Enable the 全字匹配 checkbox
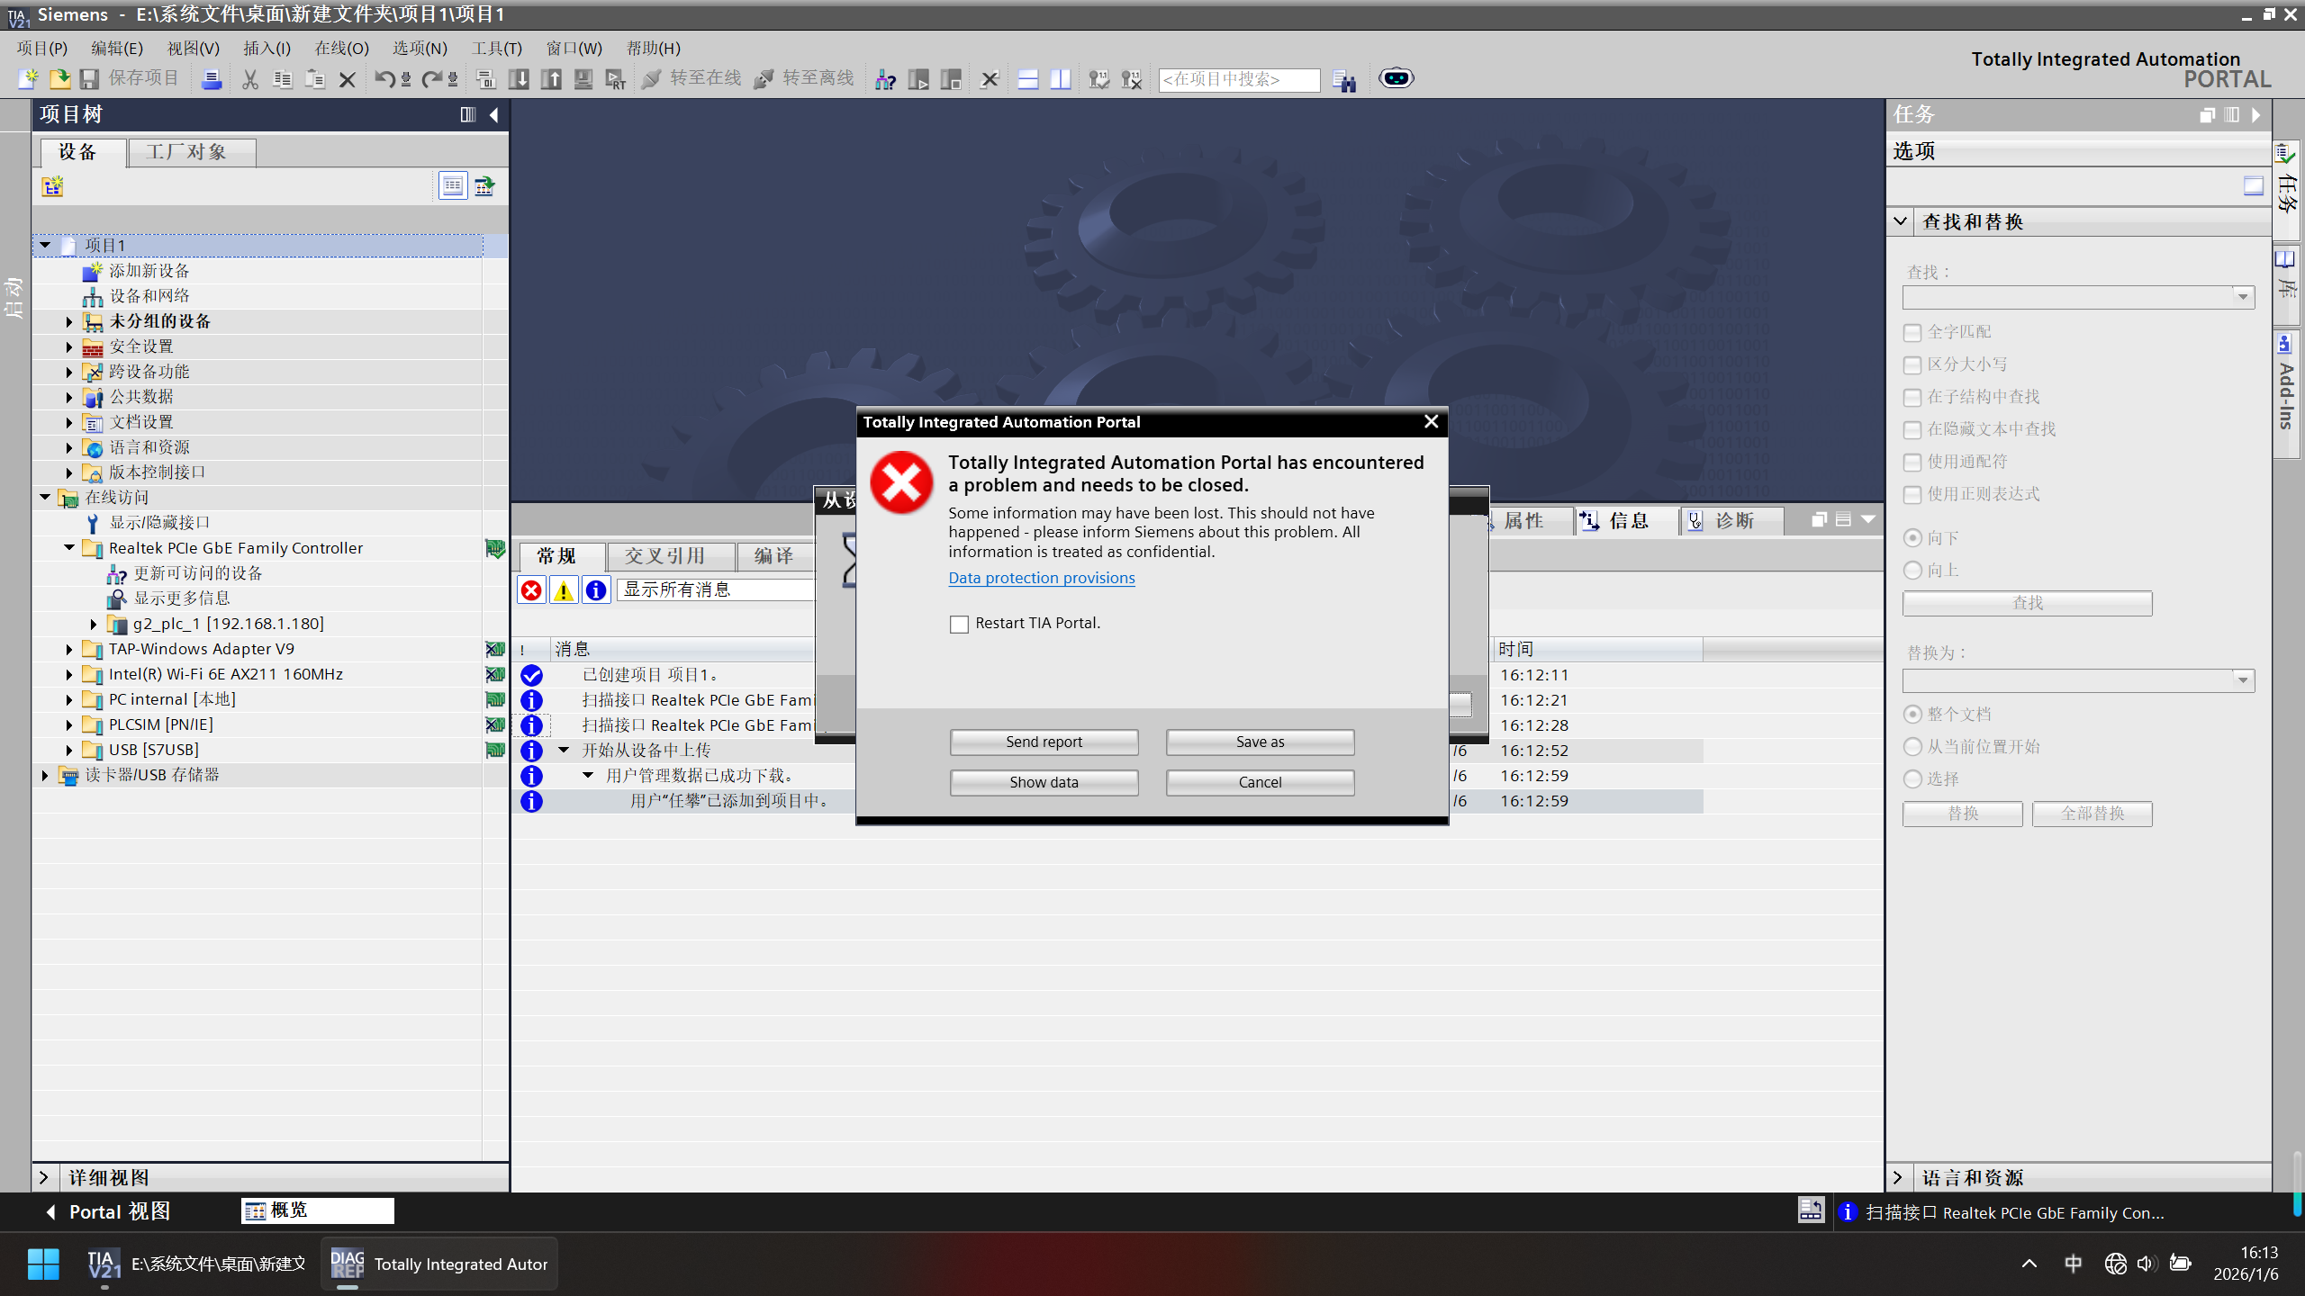Screen dimensions: 2305x1296 pos(1912,333)
